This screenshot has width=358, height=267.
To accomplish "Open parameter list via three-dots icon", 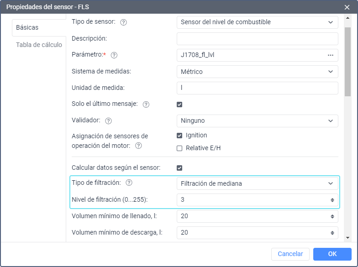I will click(331, 55).
